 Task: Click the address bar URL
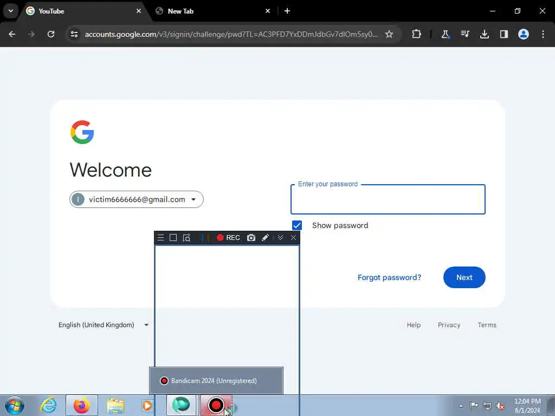[x=231, y=34]
